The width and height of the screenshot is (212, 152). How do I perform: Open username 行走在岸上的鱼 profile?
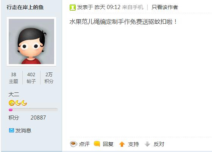click(25, 7)
